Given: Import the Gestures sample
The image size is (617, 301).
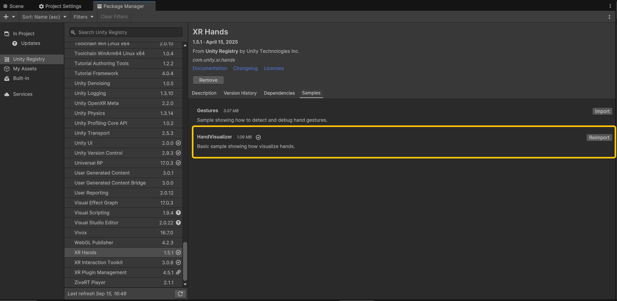Looking at the screenshot, I should point(602,111).
